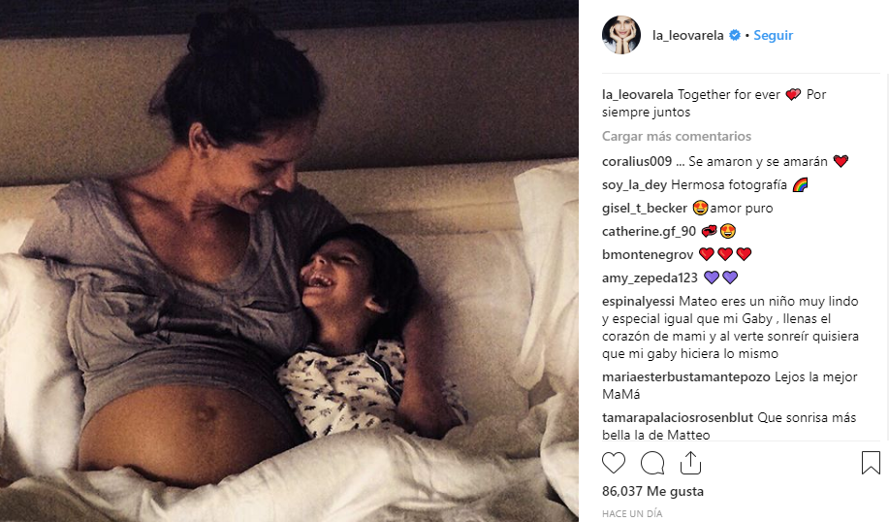This screenshot has height=522, width=889.
Task: View catherine.gf_90 commenter profile
Action: point(650,232)
